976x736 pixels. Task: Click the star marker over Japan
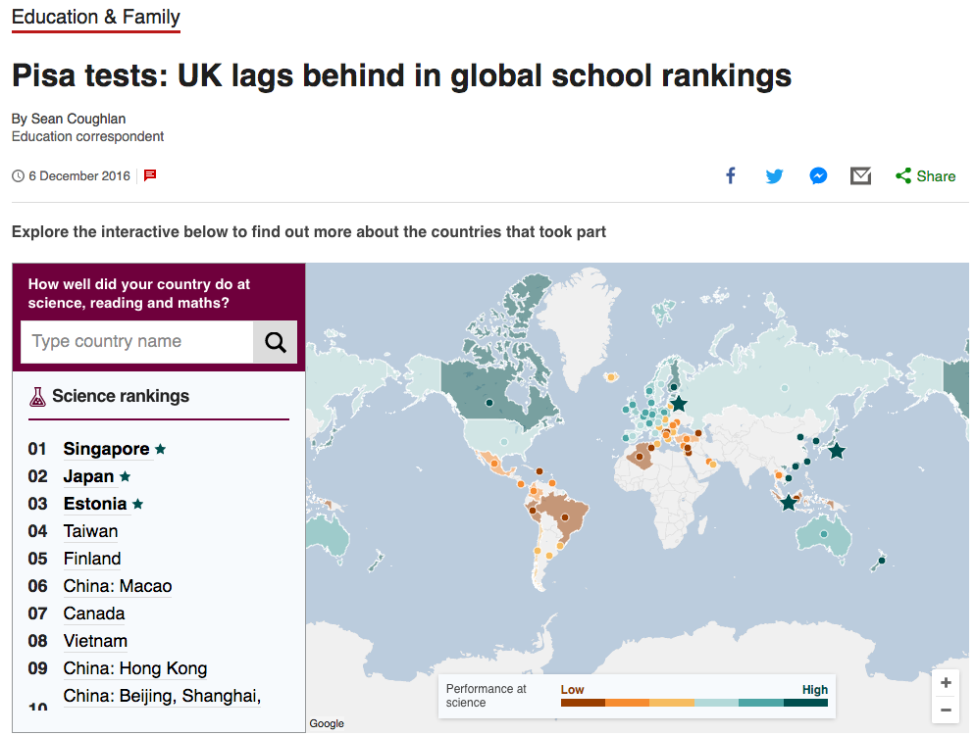(x=836, y=451)
